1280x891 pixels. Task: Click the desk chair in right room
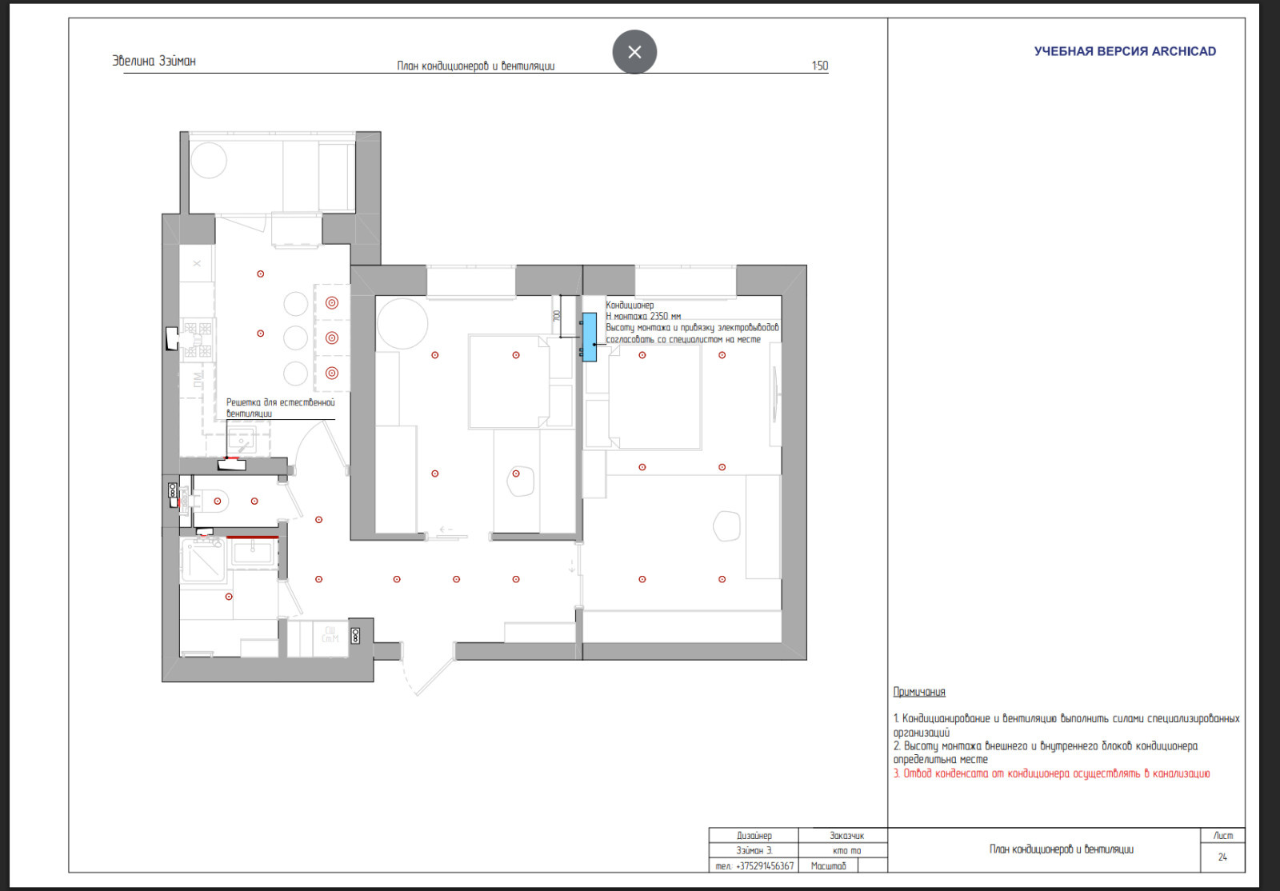click(x=726, y=526)
